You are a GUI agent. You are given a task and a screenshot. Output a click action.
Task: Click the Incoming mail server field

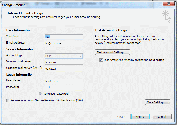[64, 62]
